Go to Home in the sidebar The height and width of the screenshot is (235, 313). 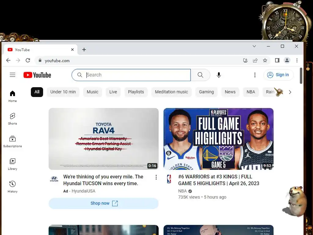coord(12,96)
